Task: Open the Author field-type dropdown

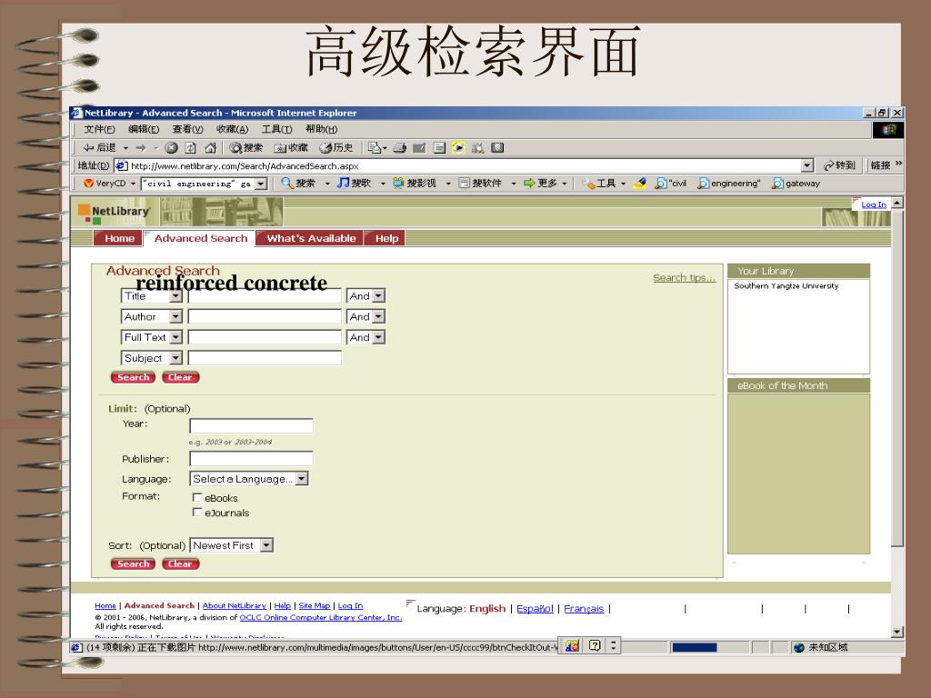Action: coord(175,316)
